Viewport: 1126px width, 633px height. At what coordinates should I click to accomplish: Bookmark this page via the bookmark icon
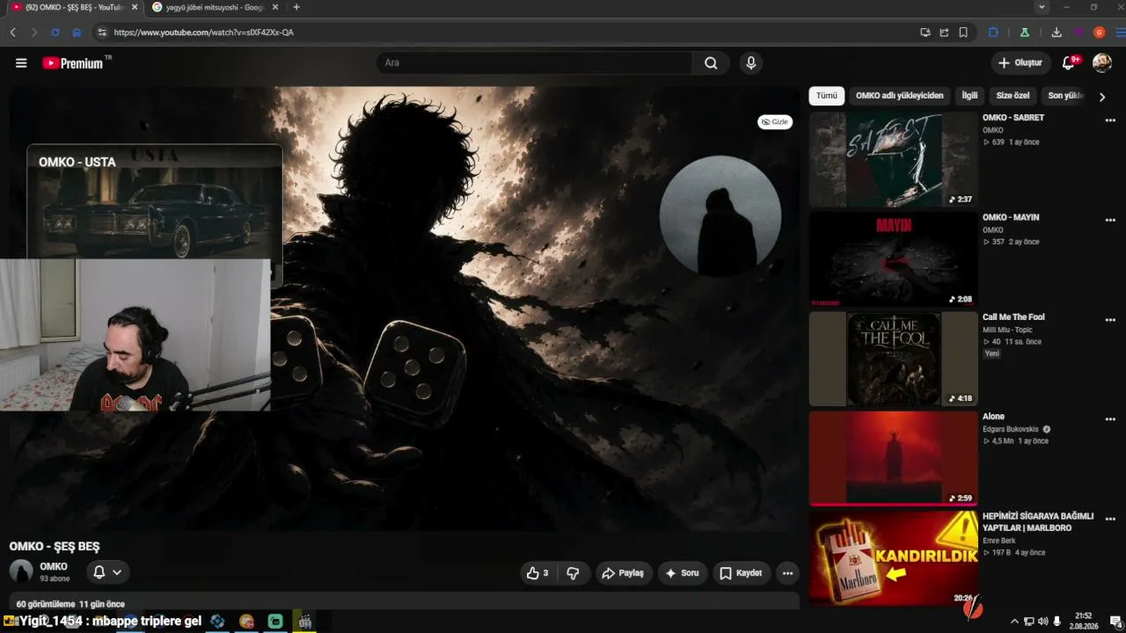pyautogui.click(x=963, y=33)
